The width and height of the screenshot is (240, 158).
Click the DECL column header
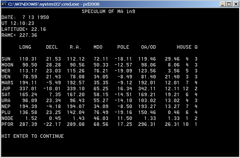click(52, 47)
